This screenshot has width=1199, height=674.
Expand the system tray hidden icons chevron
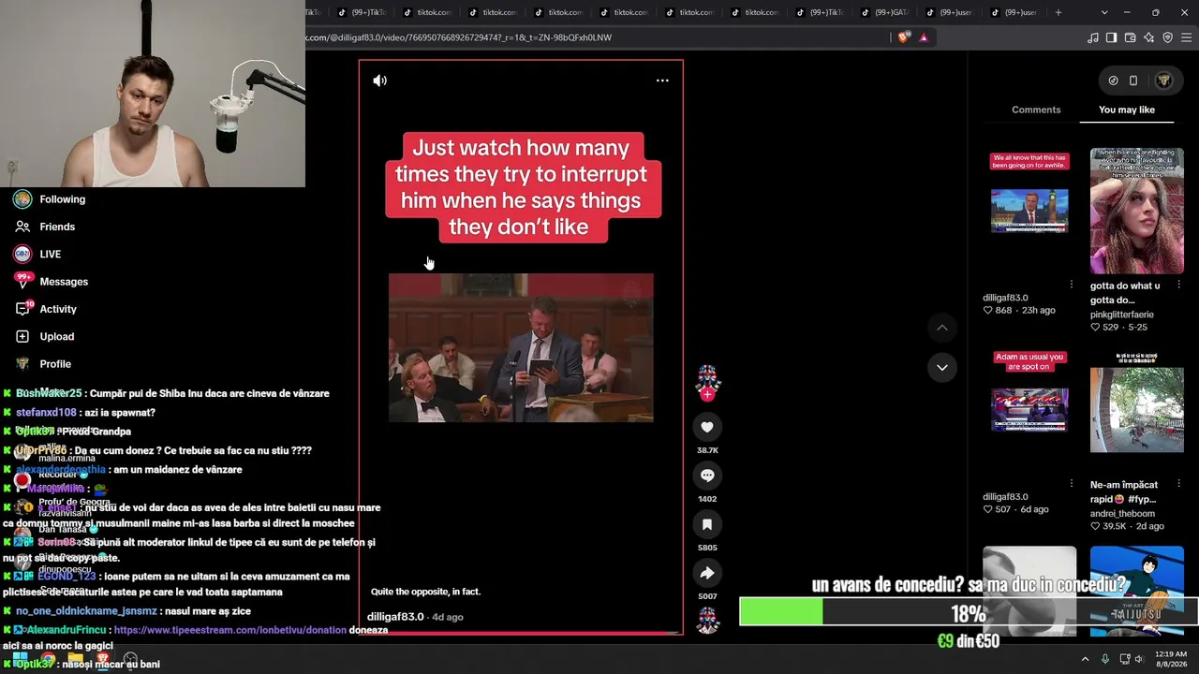[1085, 659]
